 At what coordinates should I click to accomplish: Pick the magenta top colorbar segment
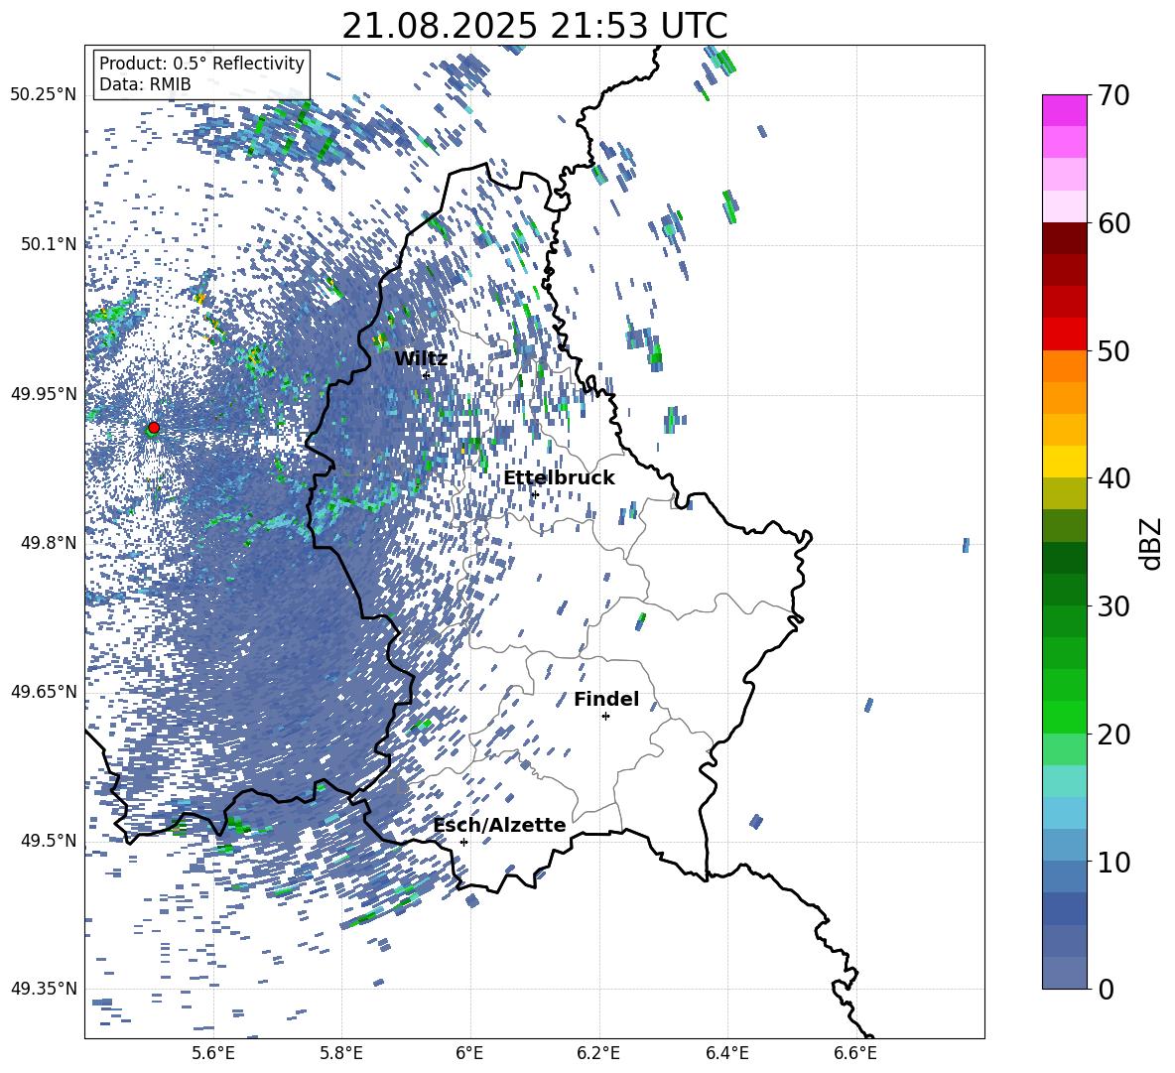[x=1064, y=110]
